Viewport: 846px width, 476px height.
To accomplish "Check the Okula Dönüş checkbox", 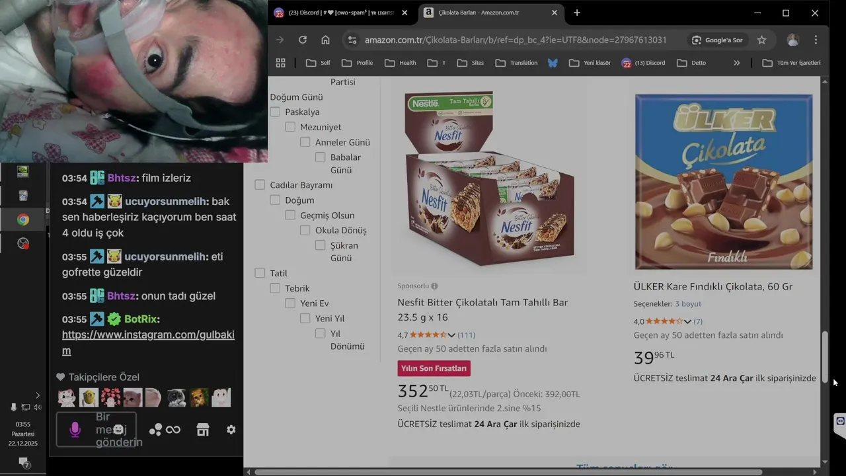I will (305, 230).
